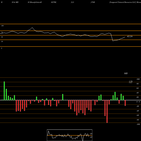Click the '0 0' label on the MR axis
Image resolution: width=141 pixels, height=141 pixels.
coord(138,102)
